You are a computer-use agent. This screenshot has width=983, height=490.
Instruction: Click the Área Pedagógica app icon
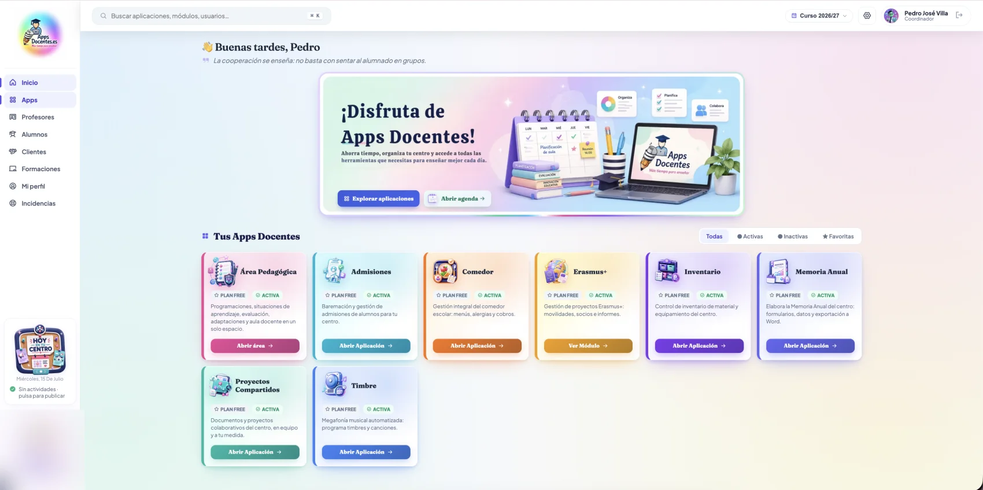coord(223,272)
